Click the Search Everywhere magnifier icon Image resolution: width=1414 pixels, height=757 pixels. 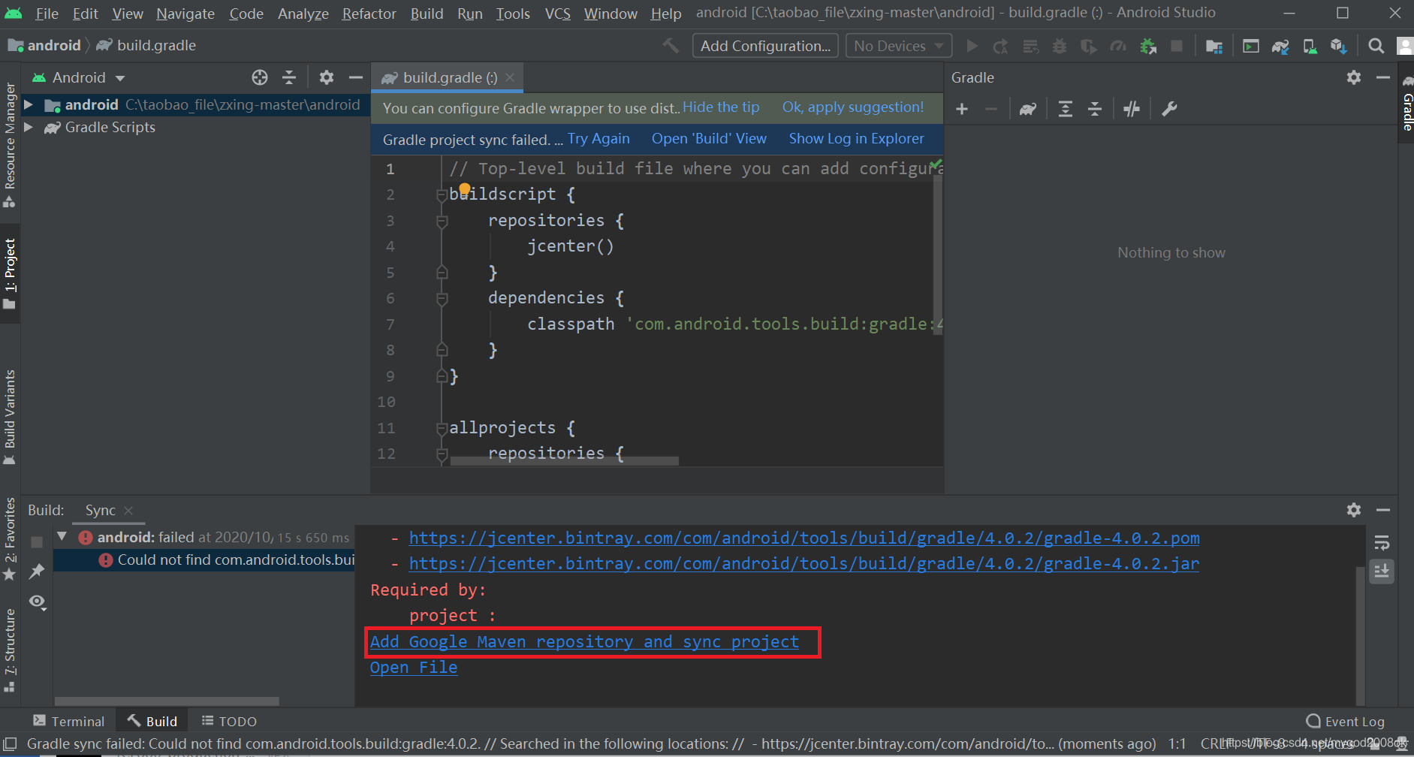coord(1376,46)
